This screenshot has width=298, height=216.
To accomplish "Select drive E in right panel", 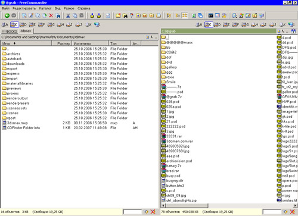I will click(226, 24).
